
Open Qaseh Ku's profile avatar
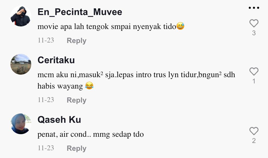click(x=21, y=124)
